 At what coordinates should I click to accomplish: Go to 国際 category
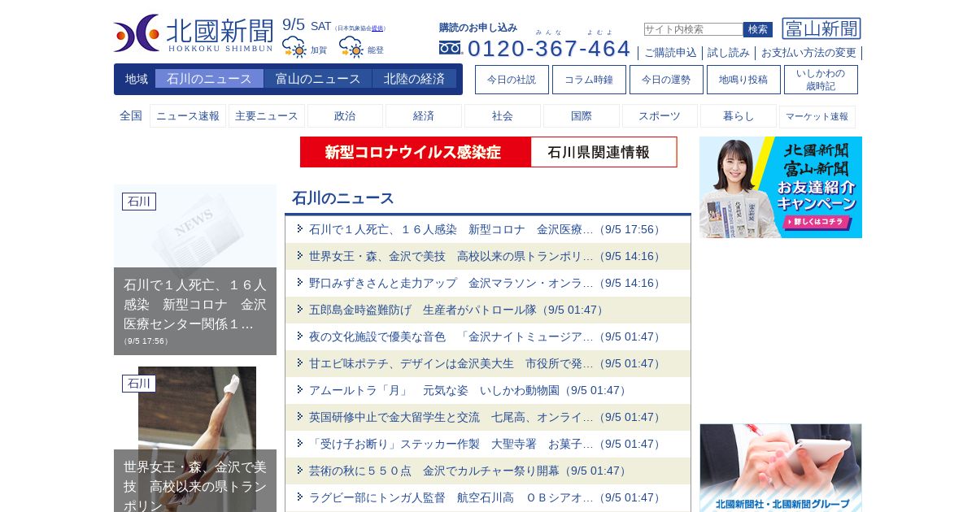(582, 116)
